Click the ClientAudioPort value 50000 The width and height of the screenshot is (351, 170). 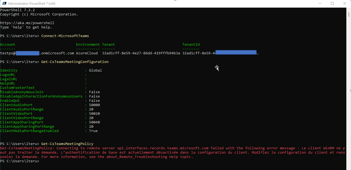click(94, 105)
